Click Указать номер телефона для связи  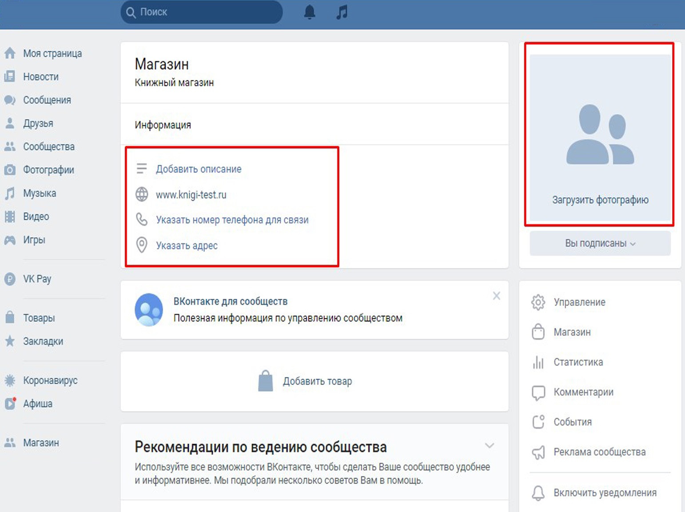pyautogui.click(x=232, y=220)
